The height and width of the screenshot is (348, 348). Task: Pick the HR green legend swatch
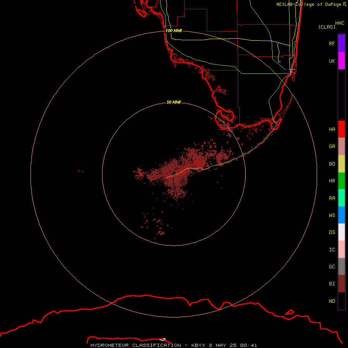(341, 181)
